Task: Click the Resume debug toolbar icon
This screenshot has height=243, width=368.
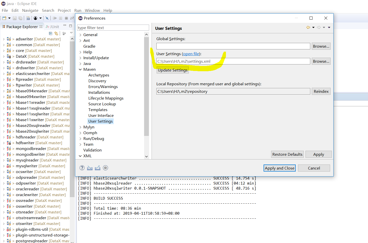Action: pos(55,18)
